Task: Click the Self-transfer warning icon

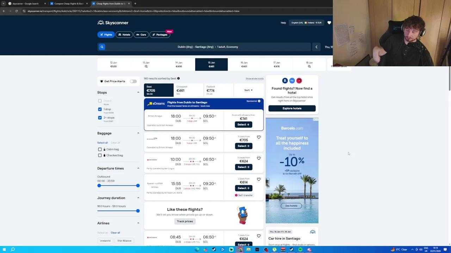Action: (x=236, y=195)
